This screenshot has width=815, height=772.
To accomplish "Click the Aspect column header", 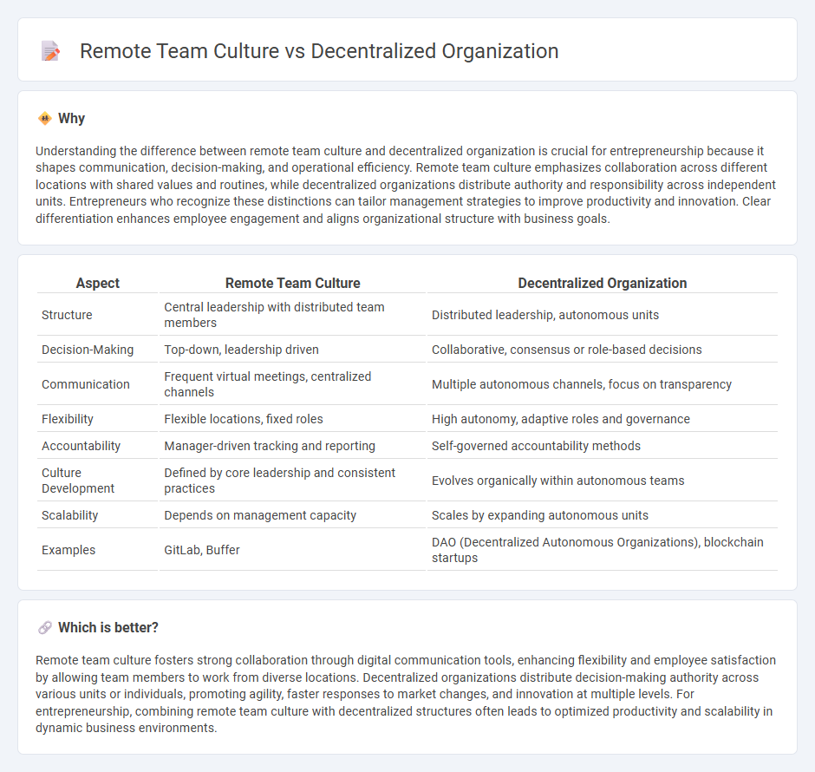I will click(x=98, y=283).
